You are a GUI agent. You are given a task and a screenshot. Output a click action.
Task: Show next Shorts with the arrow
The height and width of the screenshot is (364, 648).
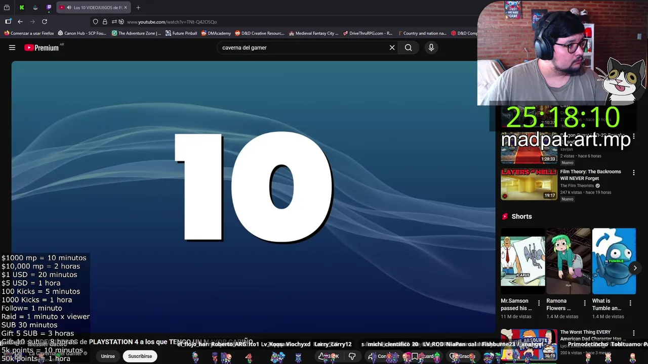(635, 268)
